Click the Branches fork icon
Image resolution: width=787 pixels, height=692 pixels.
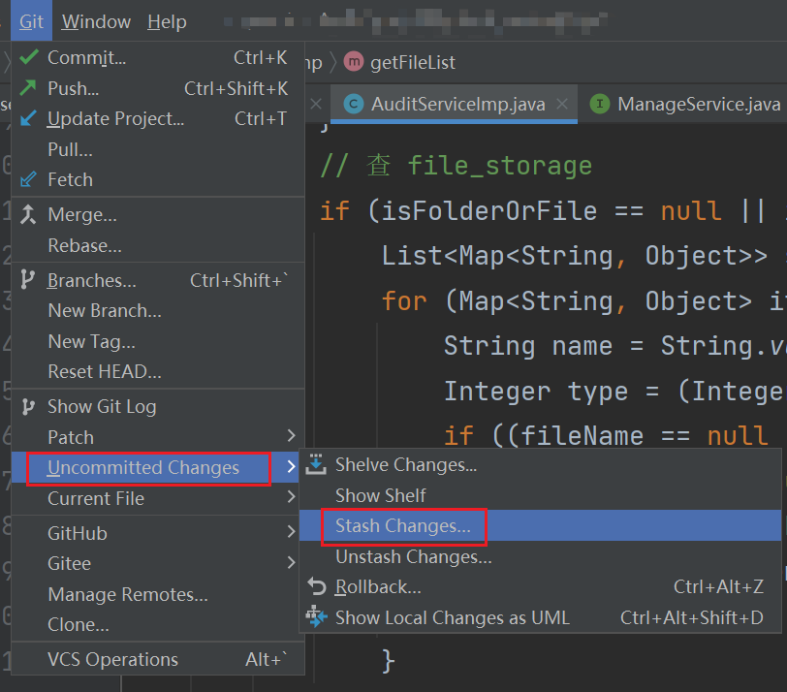[27, 280]
